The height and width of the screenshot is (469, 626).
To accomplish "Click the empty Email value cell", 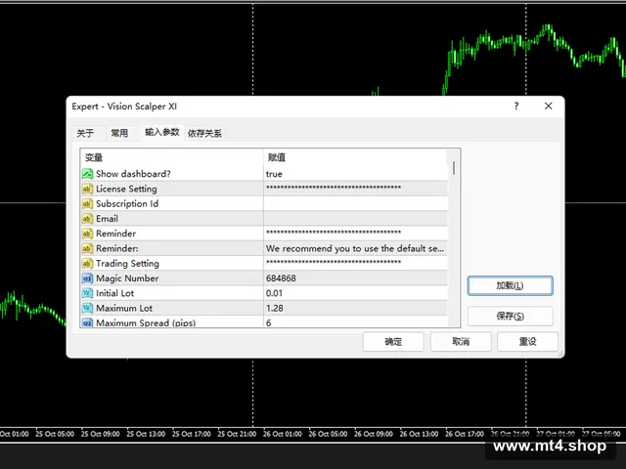I will (355, 219).
